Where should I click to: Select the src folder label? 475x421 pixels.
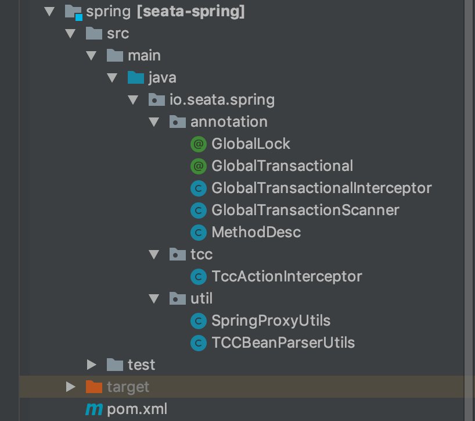(118, 34)
